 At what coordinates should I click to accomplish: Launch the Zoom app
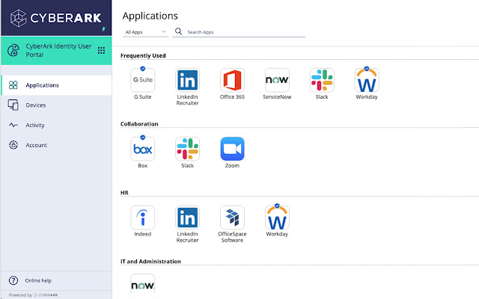[232, 149]
